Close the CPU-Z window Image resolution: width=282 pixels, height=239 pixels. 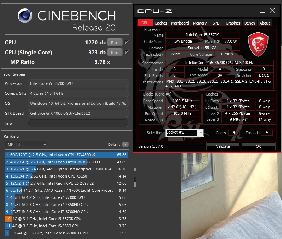[x=272, y=10]
